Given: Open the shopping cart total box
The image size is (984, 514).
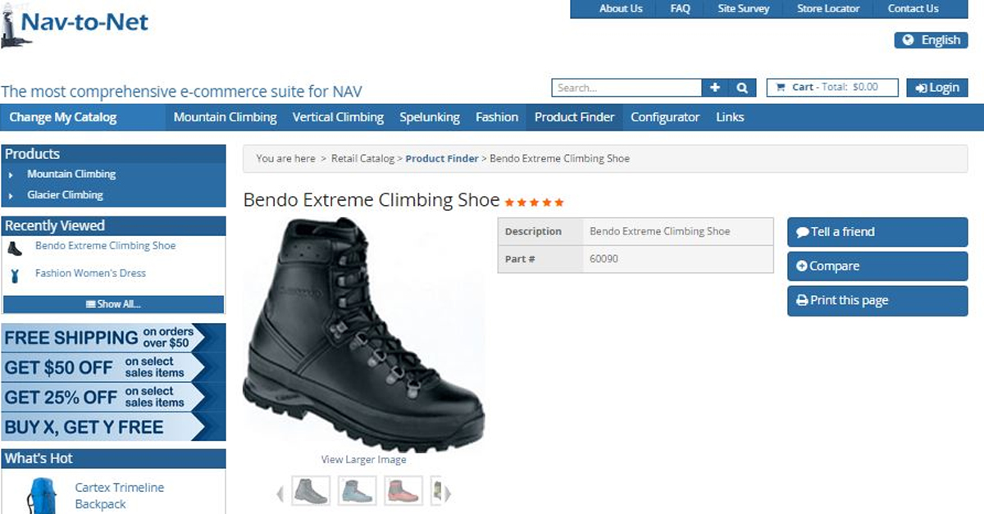Looking at the screenshot, I should [x=832, y=88].
